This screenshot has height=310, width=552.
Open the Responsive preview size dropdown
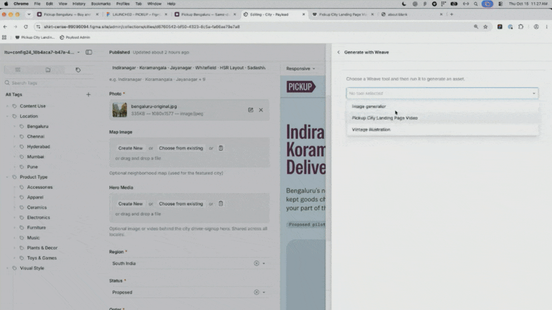click(301, 69)
